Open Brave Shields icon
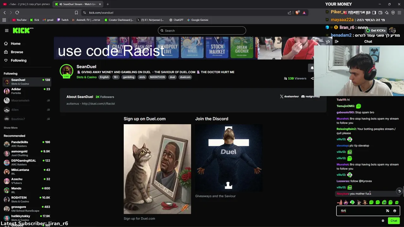Screen dimensions: 404x227 pos(297,13)
